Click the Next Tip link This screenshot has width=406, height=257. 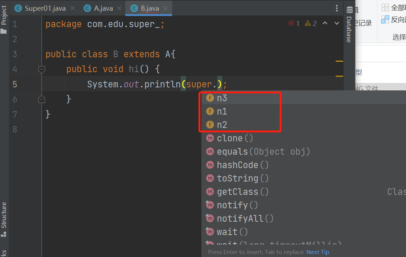(x=318, y=252)
